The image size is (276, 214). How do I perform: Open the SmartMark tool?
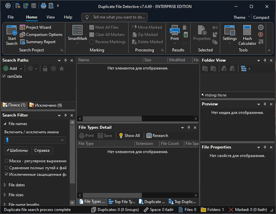tap(78, 35)
